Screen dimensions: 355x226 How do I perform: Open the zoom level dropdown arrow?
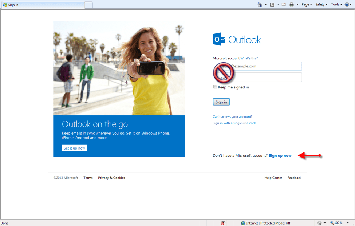point(347,223)
